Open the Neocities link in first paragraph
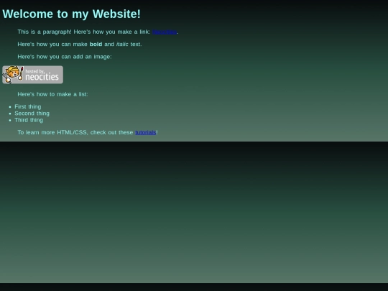The image size is (388, 291). [x=165, y=32]
